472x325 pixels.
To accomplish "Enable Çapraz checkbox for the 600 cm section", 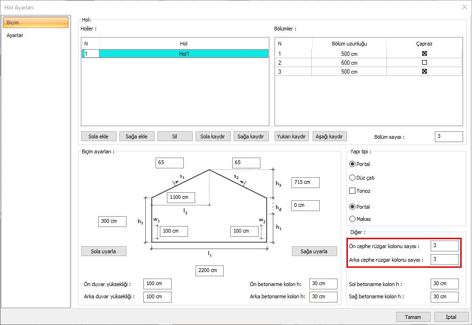I will coord(424,62).
